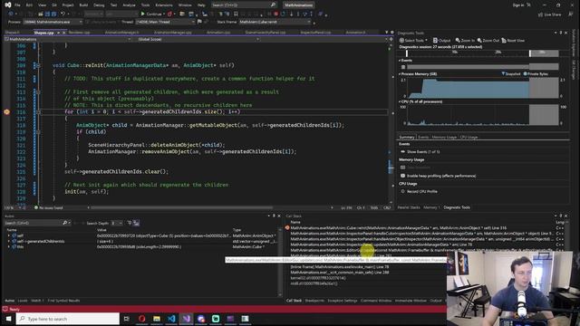
Task: Expand self->generatedChildrenIds in Autos
Action: [9, 242]
